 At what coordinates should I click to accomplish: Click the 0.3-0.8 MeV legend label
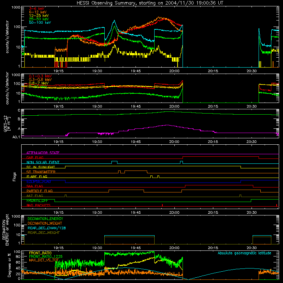[x=40, y=80]
